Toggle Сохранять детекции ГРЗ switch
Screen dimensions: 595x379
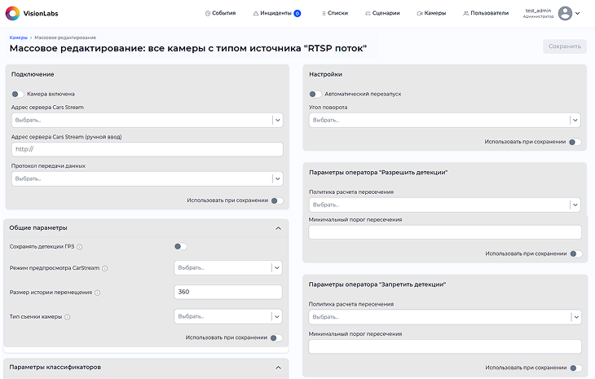[181, 247]
